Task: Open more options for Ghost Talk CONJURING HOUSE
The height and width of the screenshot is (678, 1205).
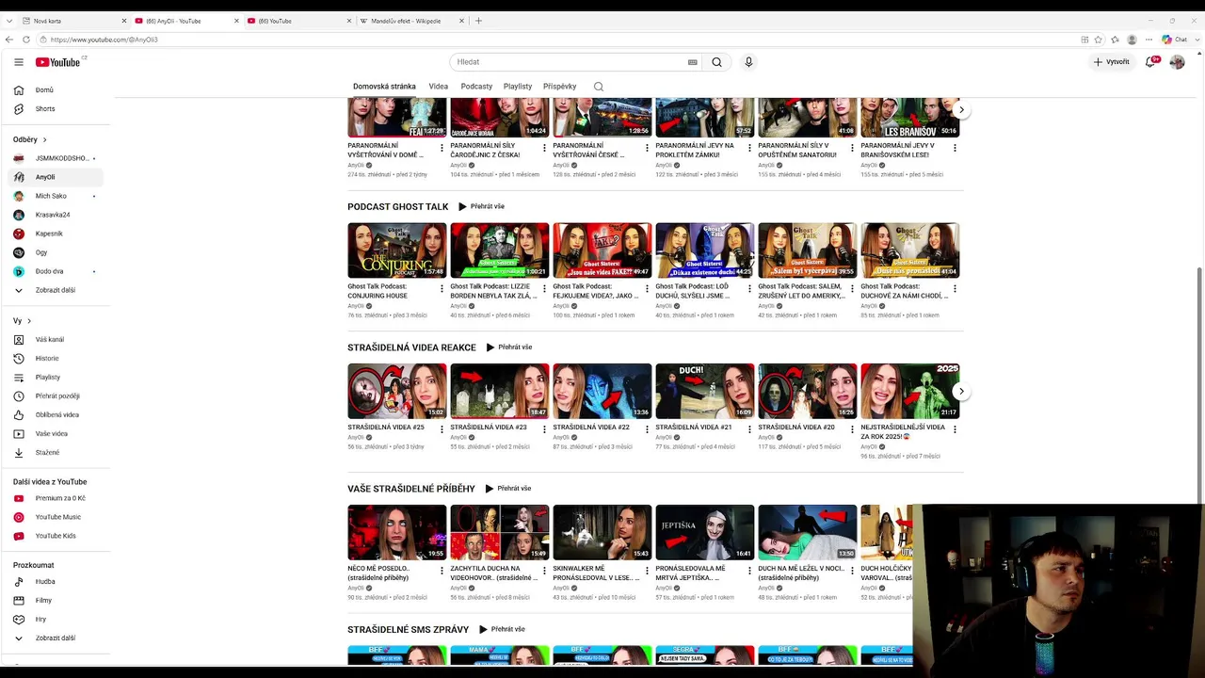Action: [x=442, y=288]
